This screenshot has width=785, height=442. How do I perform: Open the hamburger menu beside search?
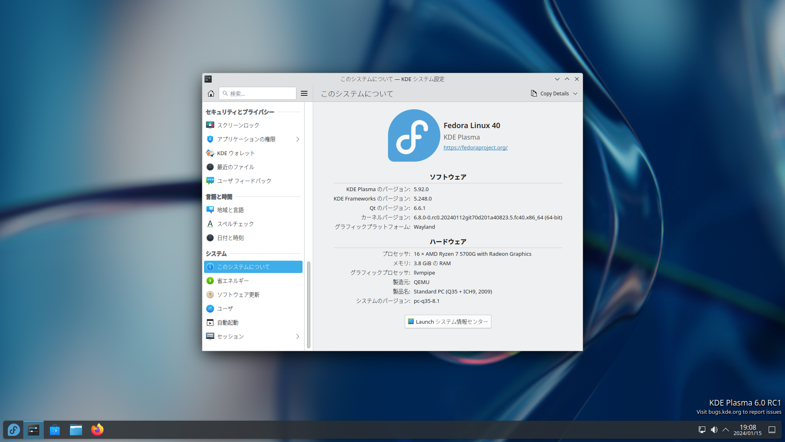(304, 93)
